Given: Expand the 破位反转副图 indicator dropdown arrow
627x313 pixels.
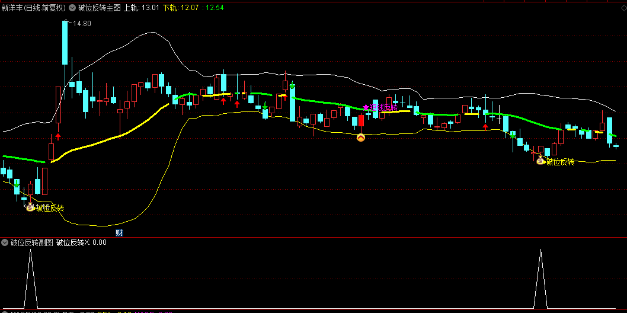Looking at the screenshot, I should coord(5,242).
